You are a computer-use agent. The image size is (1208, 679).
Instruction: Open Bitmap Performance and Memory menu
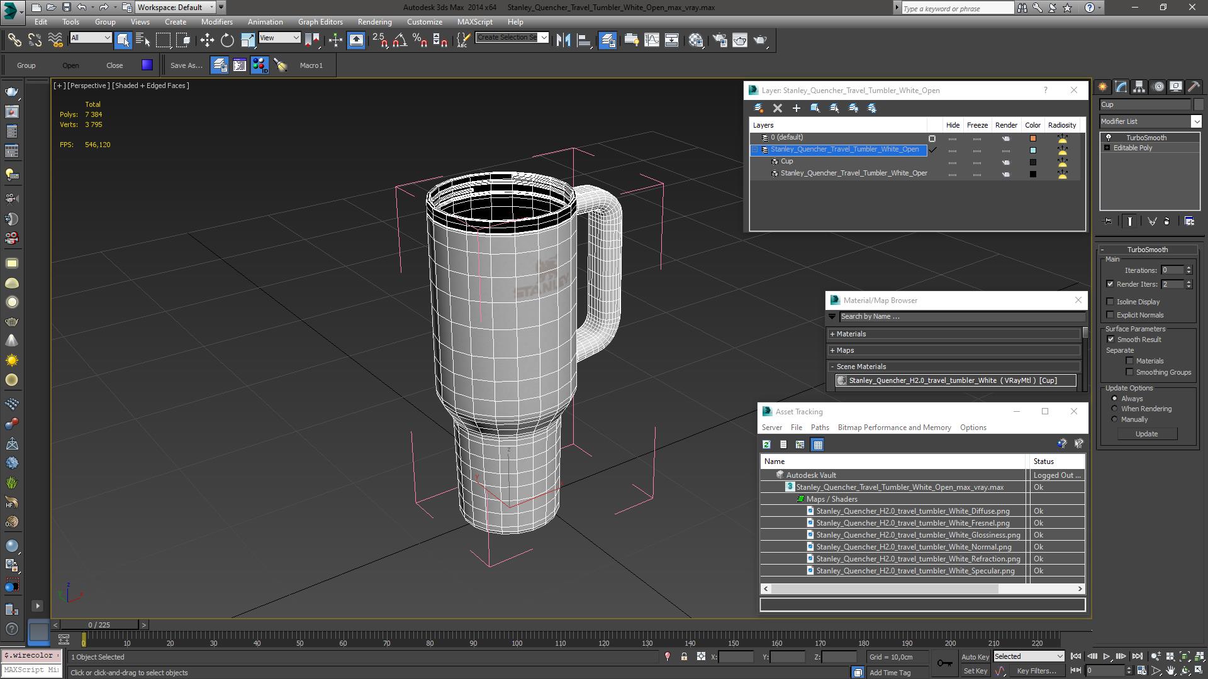(x=894, y=428)
